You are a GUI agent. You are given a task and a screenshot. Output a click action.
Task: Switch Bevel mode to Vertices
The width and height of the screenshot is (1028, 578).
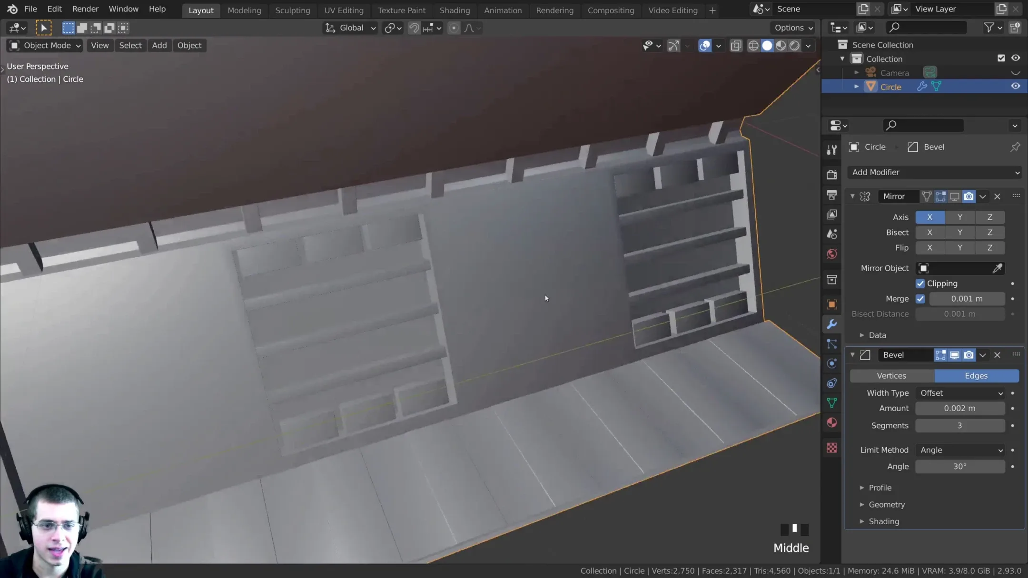[x=891, y=376]
